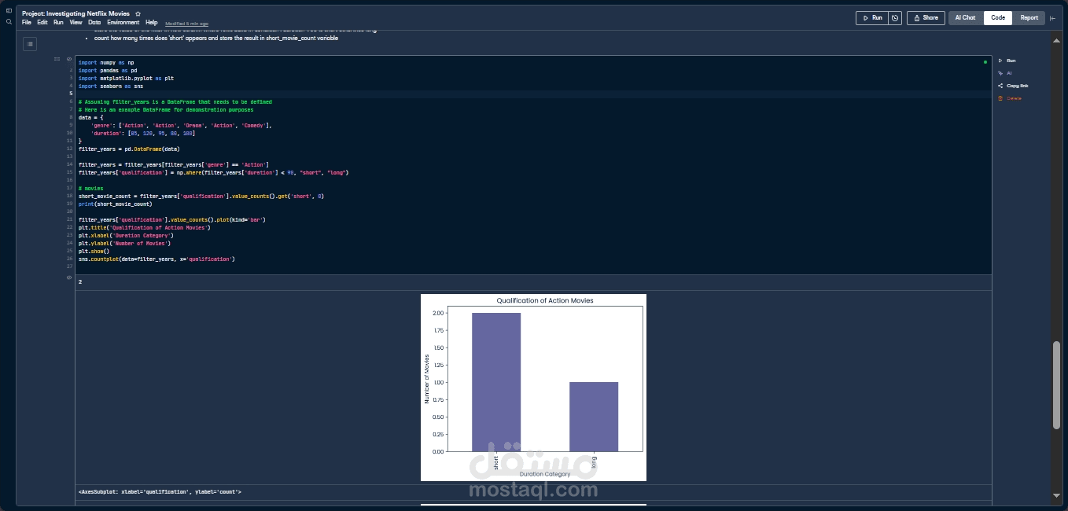This screenshot has height=511, width=1068.
Task: Hide the code cell input with eye icon
Action: click(69, 59)
